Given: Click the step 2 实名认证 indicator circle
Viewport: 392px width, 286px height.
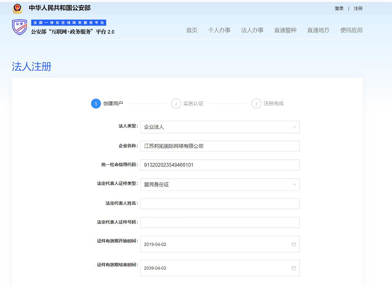Looking at the screenshot, I should (176, 103).
